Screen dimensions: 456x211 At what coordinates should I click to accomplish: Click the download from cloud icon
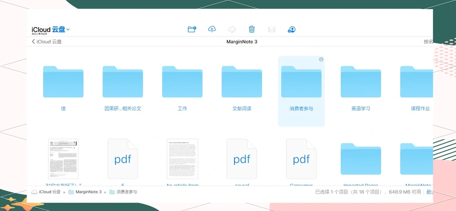click(x=232, y=30)
